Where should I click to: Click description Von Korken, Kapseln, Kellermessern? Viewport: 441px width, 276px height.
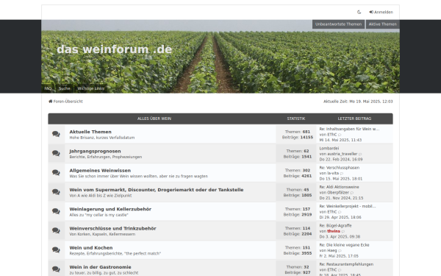pyautogui.click(x=102, y=234)
